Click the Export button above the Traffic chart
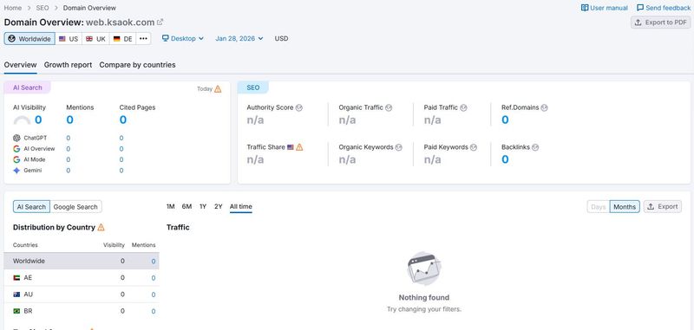694x330 pixels. 663,207
